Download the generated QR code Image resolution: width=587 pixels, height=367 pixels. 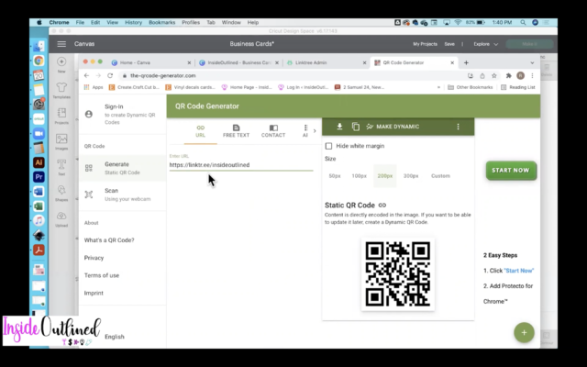click(x=339, y=127)
